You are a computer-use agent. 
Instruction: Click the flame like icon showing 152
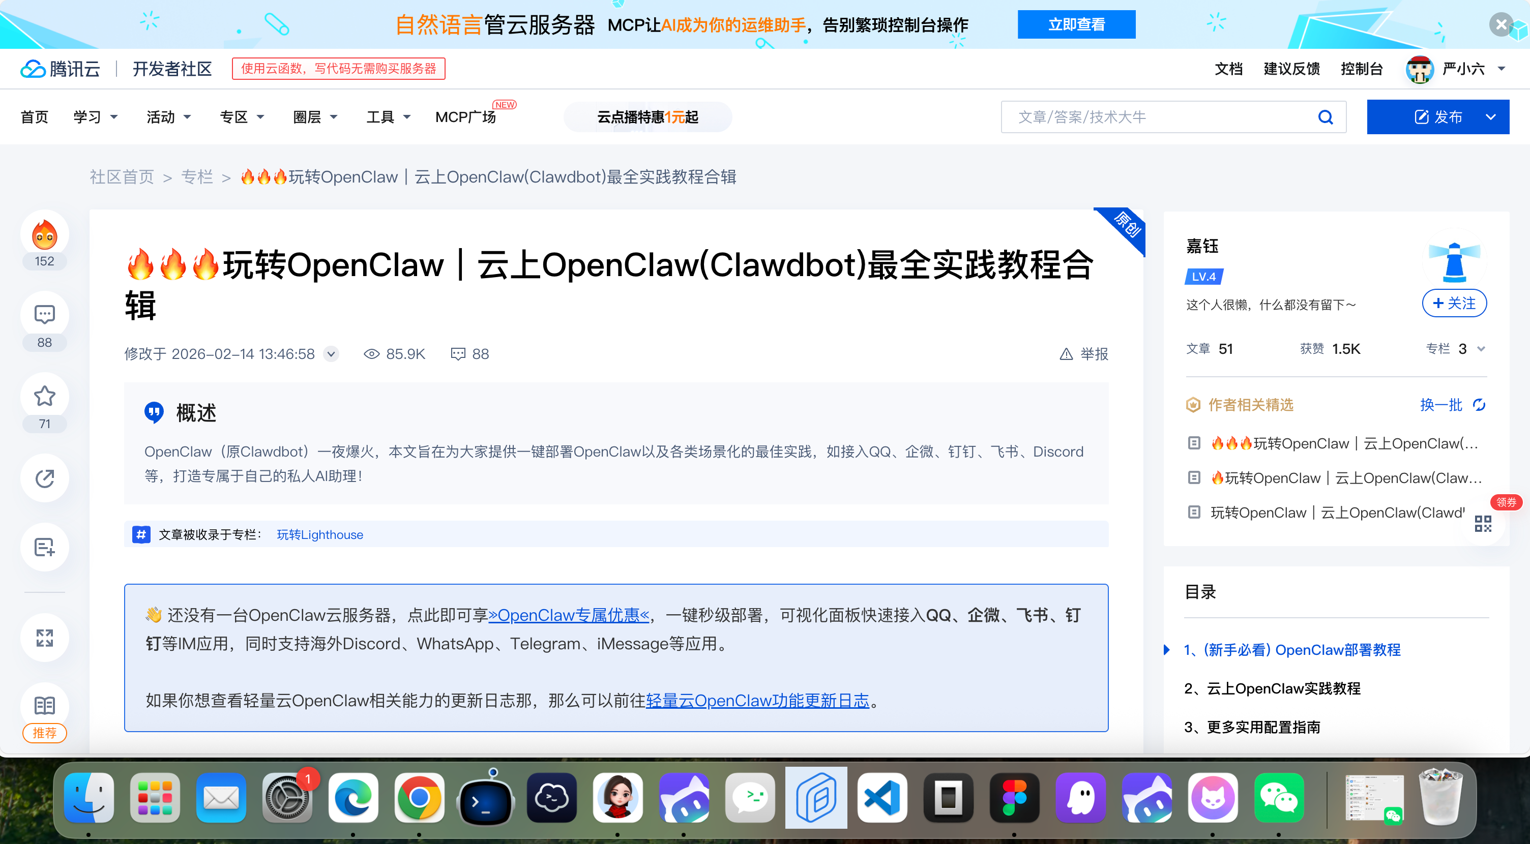coord(45,235)
